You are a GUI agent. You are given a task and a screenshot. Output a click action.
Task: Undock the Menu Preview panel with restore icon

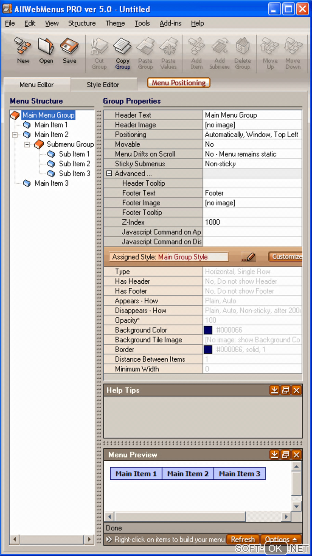[x=285, y=455]
